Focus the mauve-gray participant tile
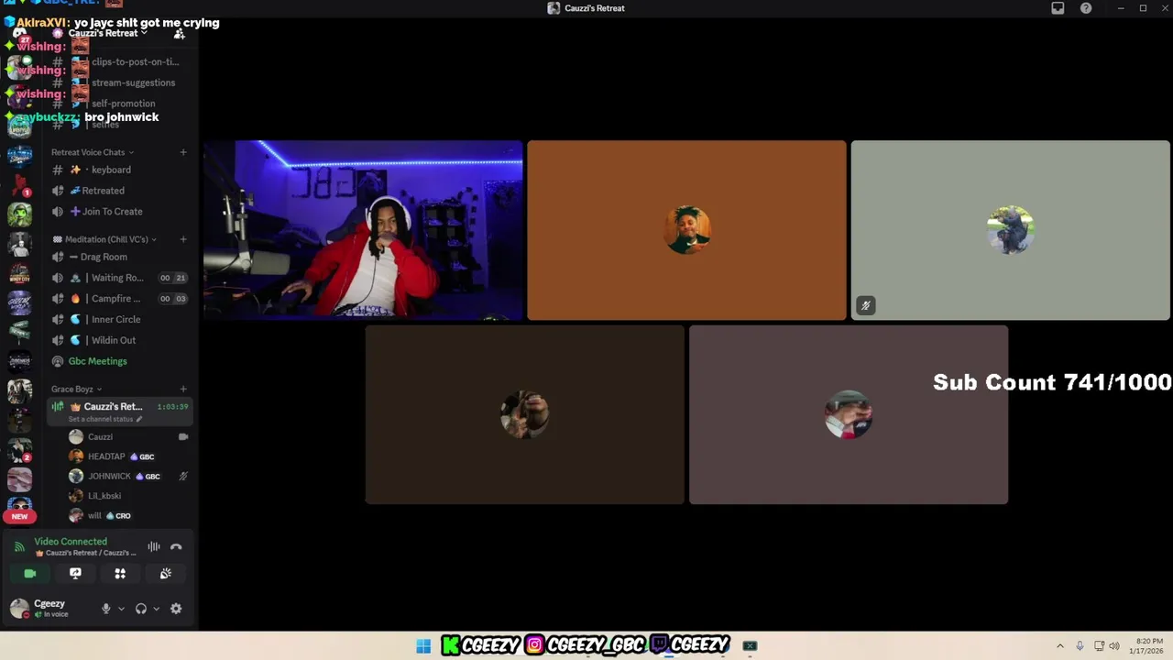Viewport: 1173px width, 660px height. (849, 414)
